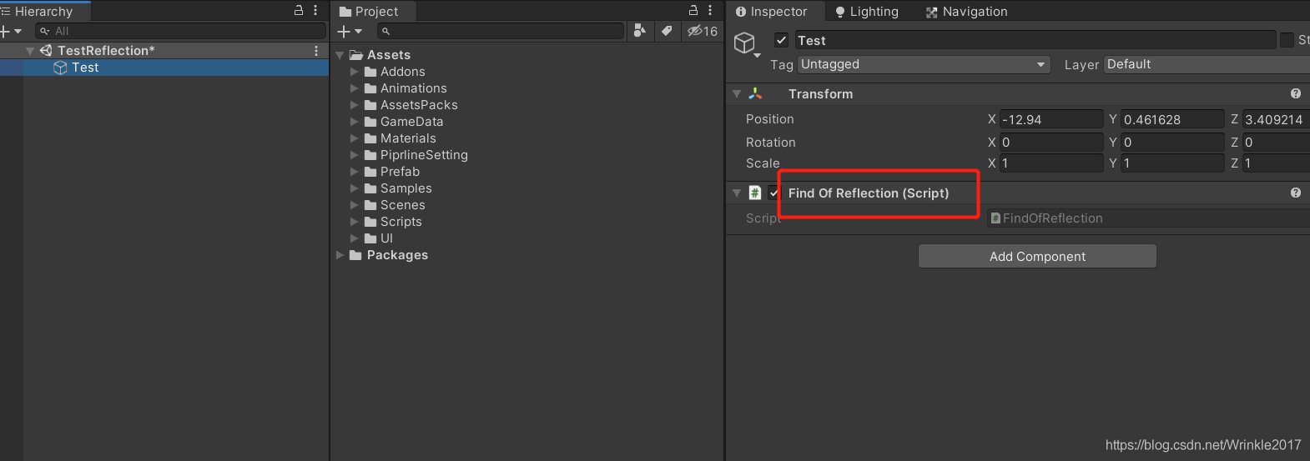
Task: Click the FindOfReflection script reference field
Action: pyautogui.click(x=1148, y=218)
